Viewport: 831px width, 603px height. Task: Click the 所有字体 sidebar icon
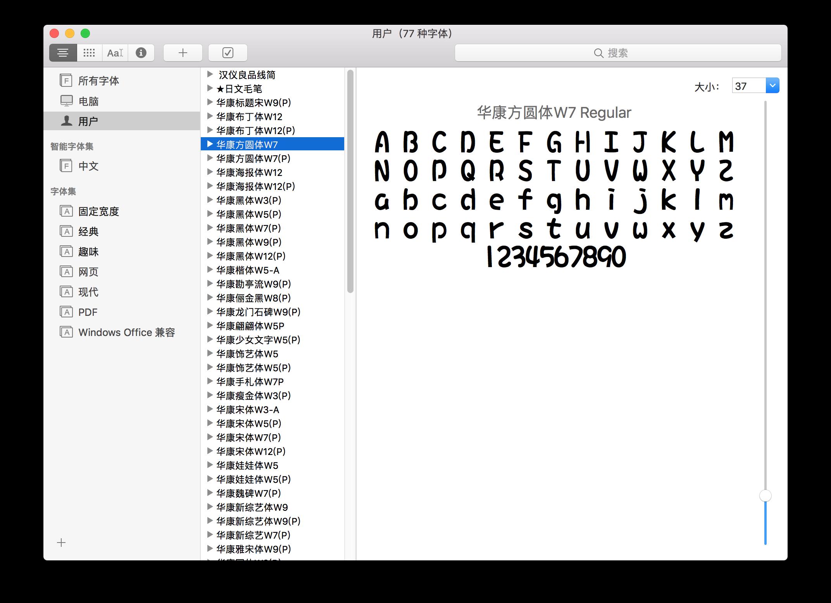[66, 80]
